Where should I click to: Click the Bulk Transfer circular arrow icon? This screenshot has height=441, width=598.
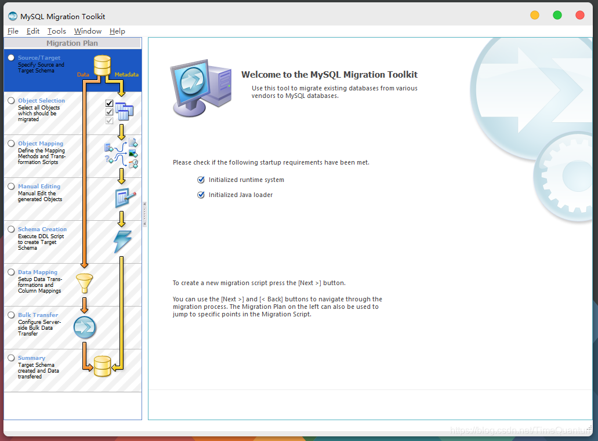click(85, 327)
